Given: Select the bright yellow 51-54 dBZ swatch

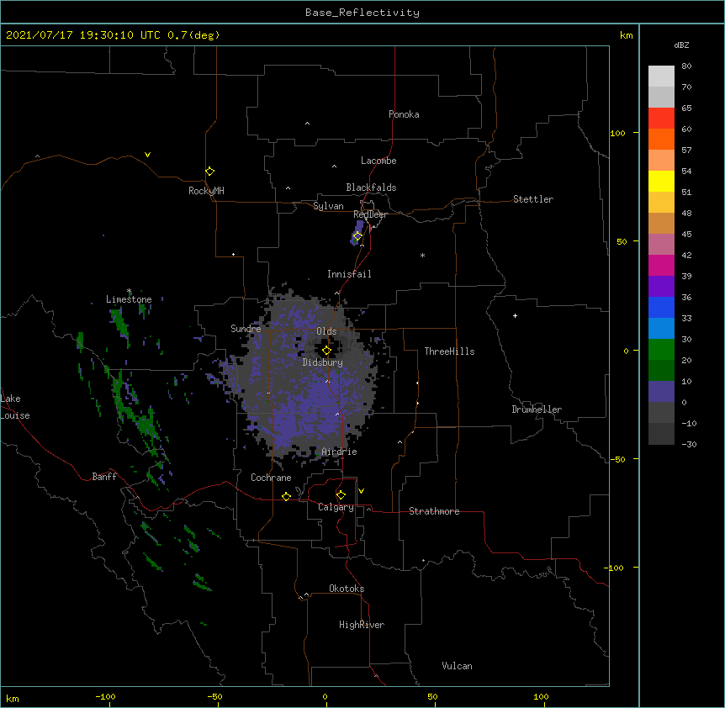Looking at the screenshot, I should pyautogui.click(x=661, y=181).
